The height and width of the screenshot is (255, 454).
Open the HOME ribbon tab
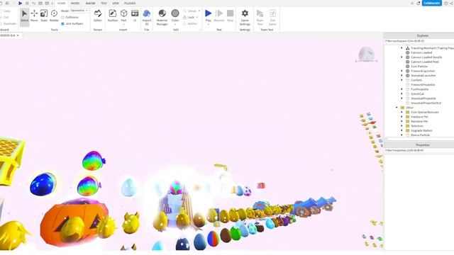pos(62,3)
